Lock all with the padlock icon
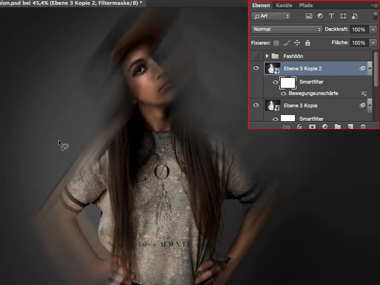 [307, 43]
